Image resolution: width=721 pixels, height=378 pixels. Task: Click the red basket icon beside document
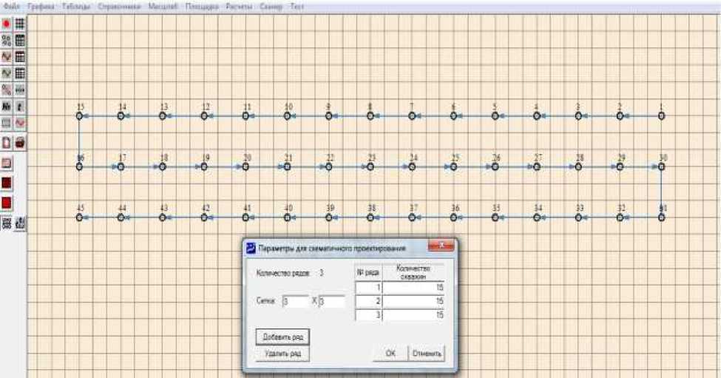coord(20,143)
